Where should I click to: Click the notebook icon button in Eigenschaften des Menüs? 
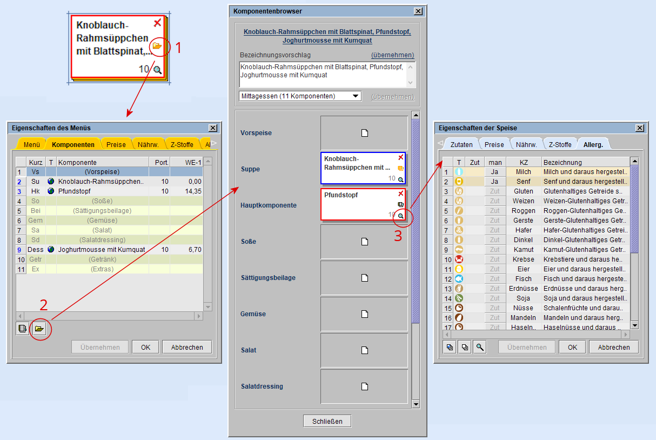22,328
